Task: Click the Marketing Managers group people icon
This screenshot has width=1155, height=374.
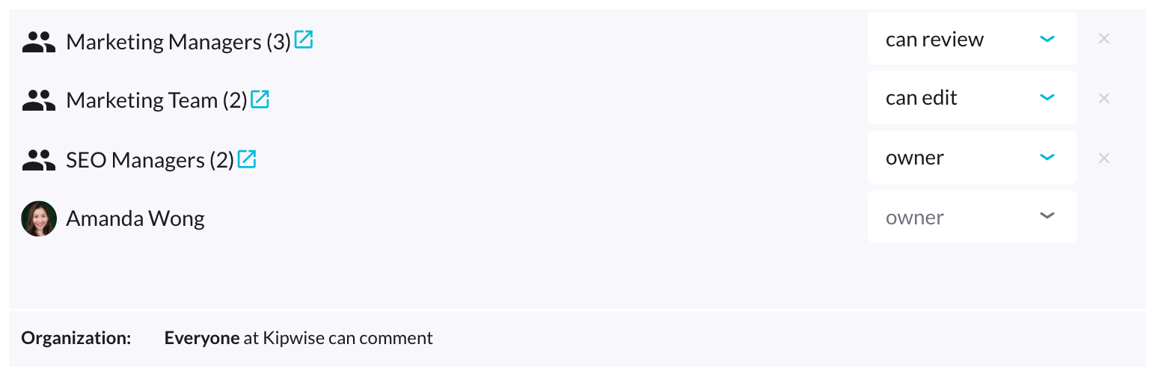Action: coord(39,42)
